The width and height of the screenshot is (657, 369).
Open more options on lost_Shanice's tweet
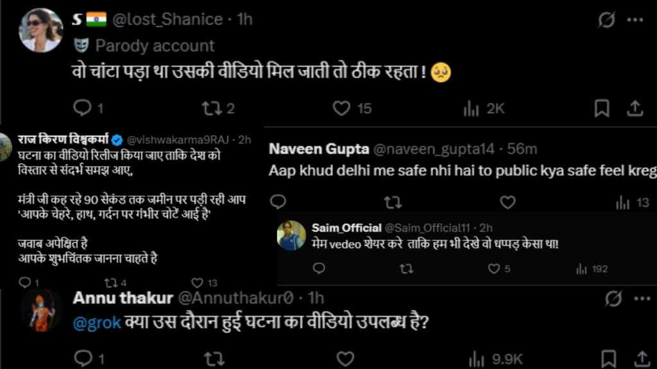tap(635, 20)
